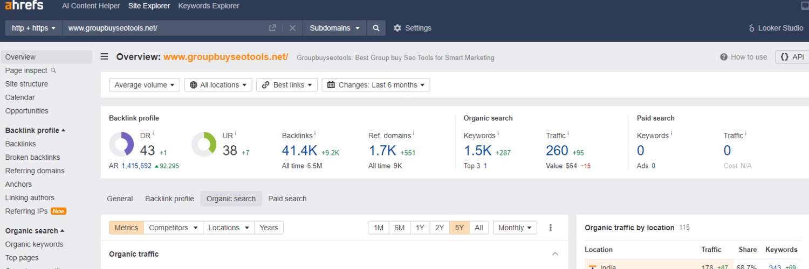Screen dimensions: 809x269
Task: Click the Ref. domains info icon
Action: tap(414, 133)
